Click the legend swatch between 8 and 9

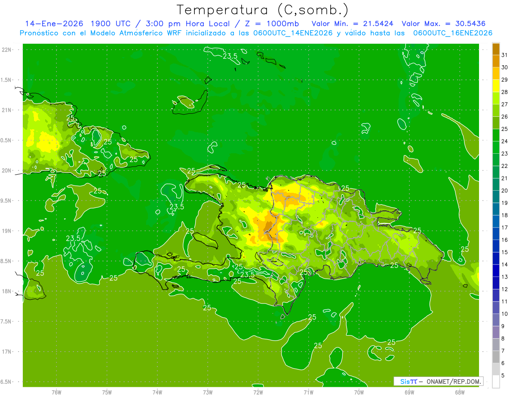point(496,332)
